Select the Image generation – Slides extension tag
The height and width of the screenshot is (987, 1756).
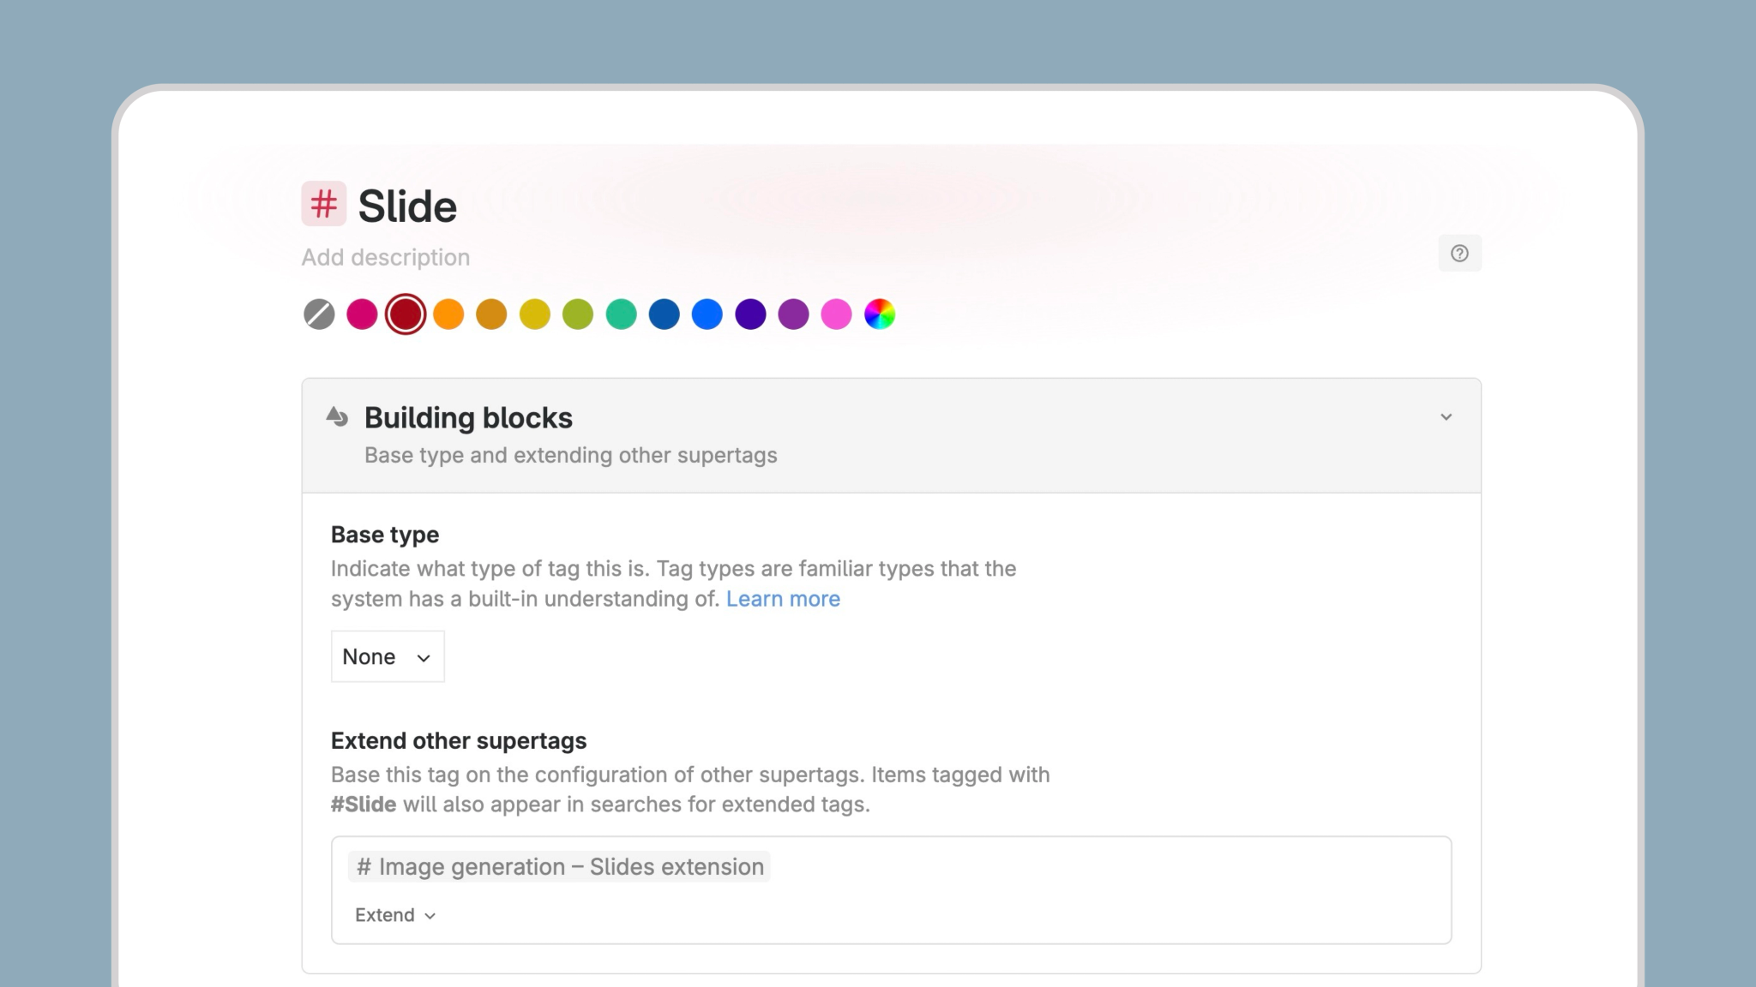tap(559, 867)
